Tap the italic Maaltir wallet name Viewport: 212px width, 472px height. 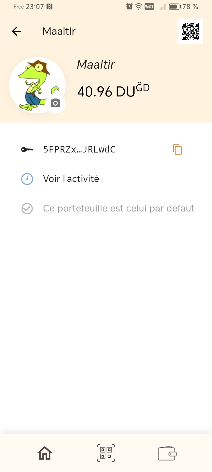click(96, 65)
